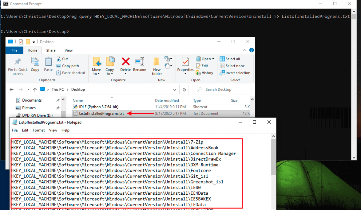This screenshot has height=210, width=361.
Task: Open the Copy to menu
Action: pos(109,66)
